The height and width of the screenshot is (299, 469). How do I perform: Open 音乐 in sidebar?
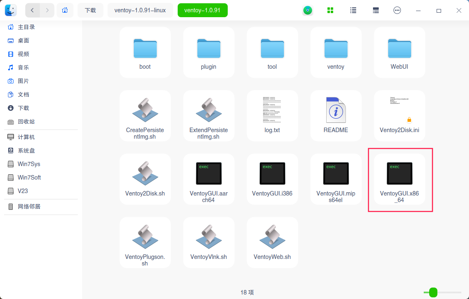coord(41,67)
